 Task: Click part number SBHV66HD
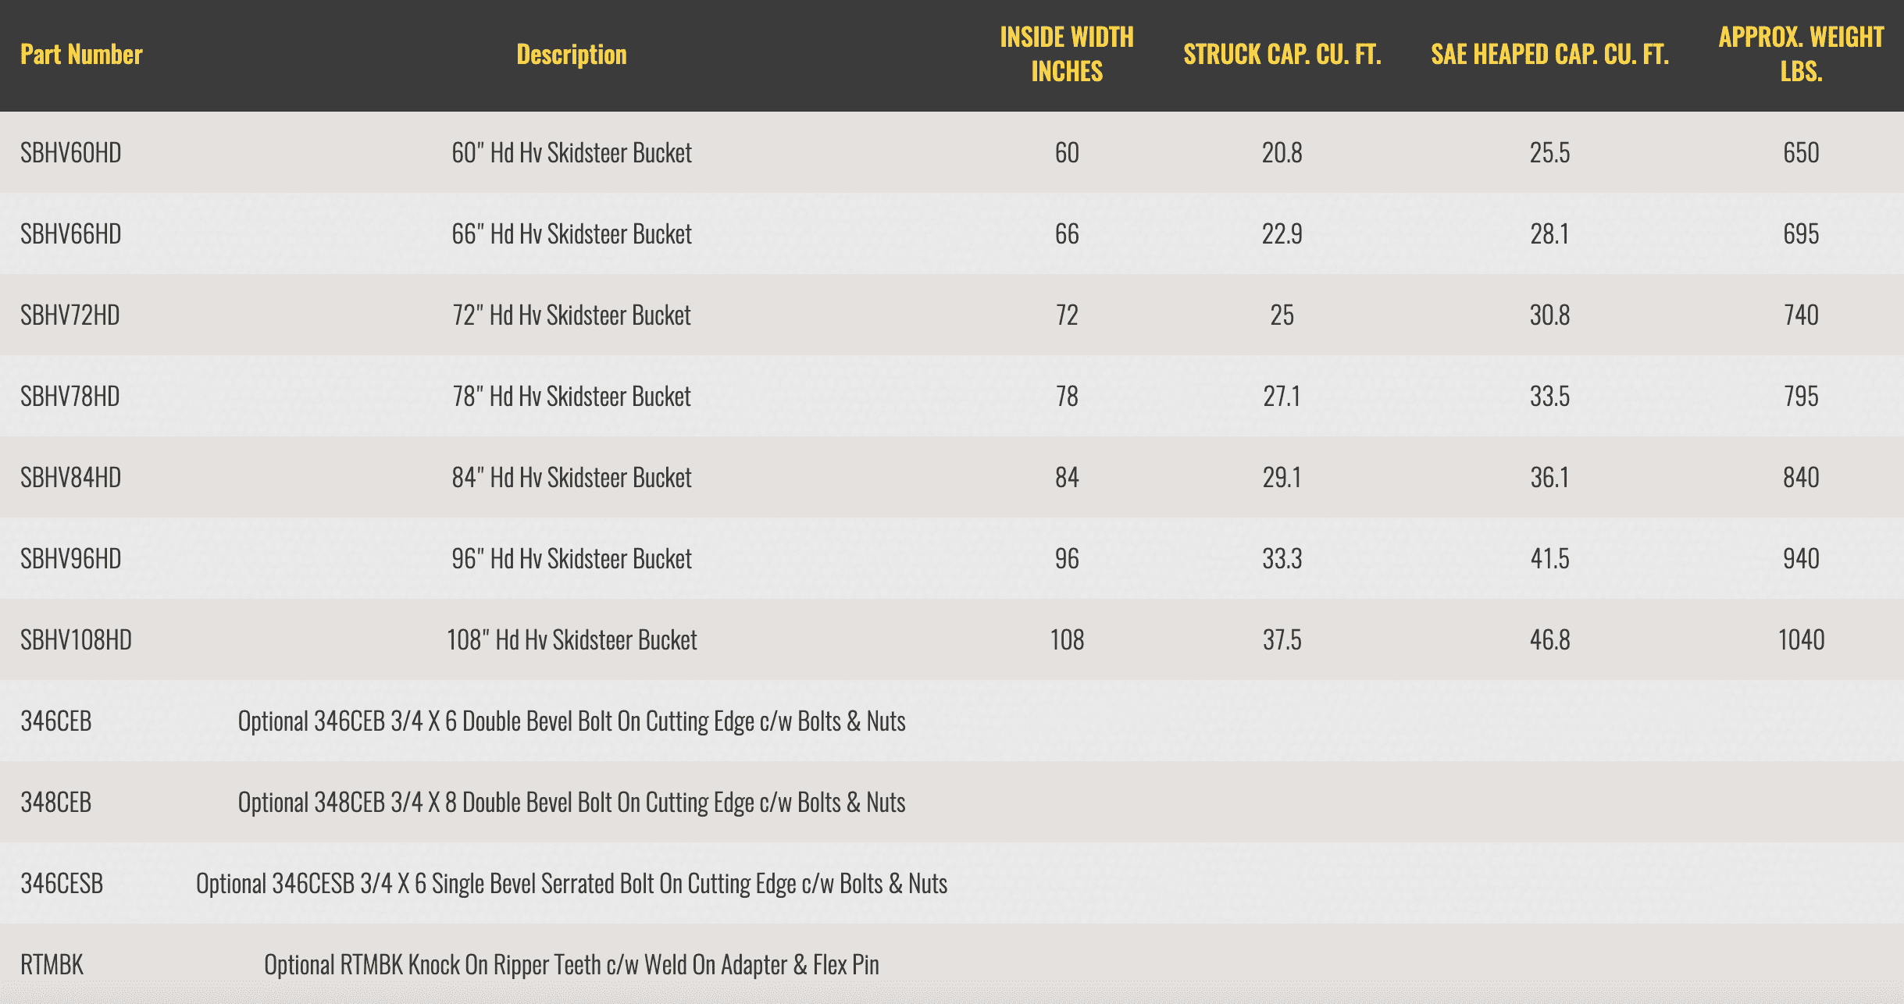(x=71, y=234)
